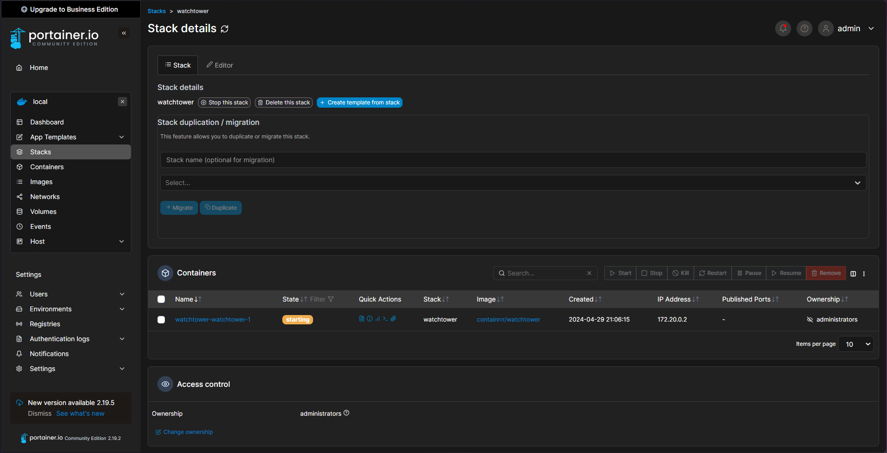Attach to the watchtower container
The image size is (887, 453).
point(393,319)
